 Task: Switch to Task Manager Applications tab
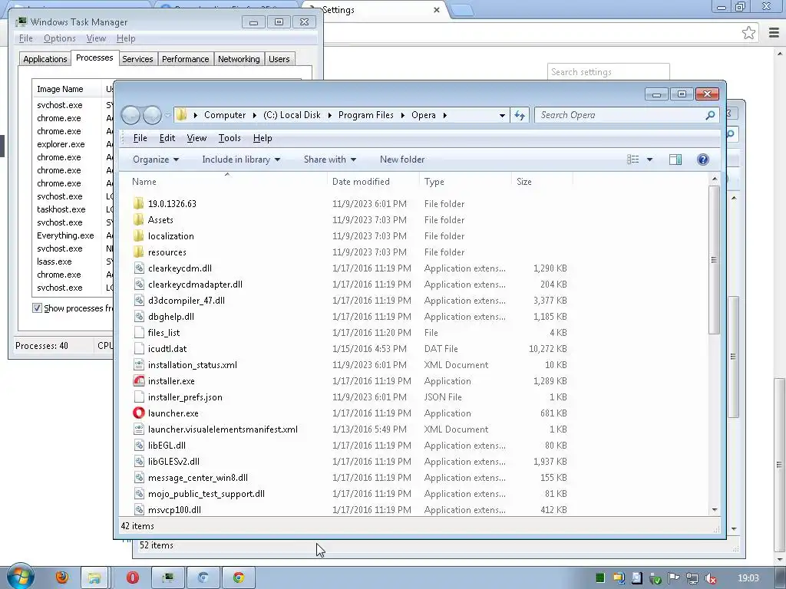tap(45, 59)
